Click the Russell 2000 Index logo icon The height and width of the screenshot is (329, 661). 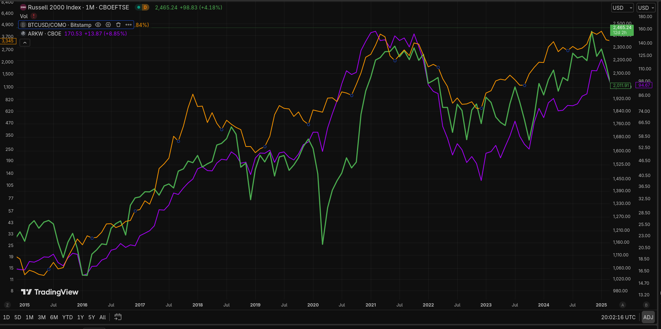23,7
